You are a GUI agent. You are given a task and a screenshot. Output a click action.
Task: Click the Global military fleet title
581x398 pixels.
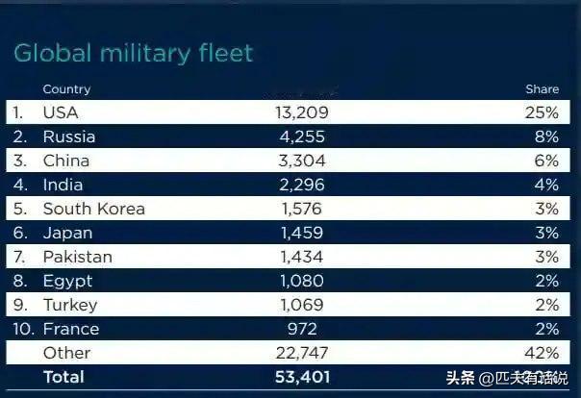coord(134,54)
